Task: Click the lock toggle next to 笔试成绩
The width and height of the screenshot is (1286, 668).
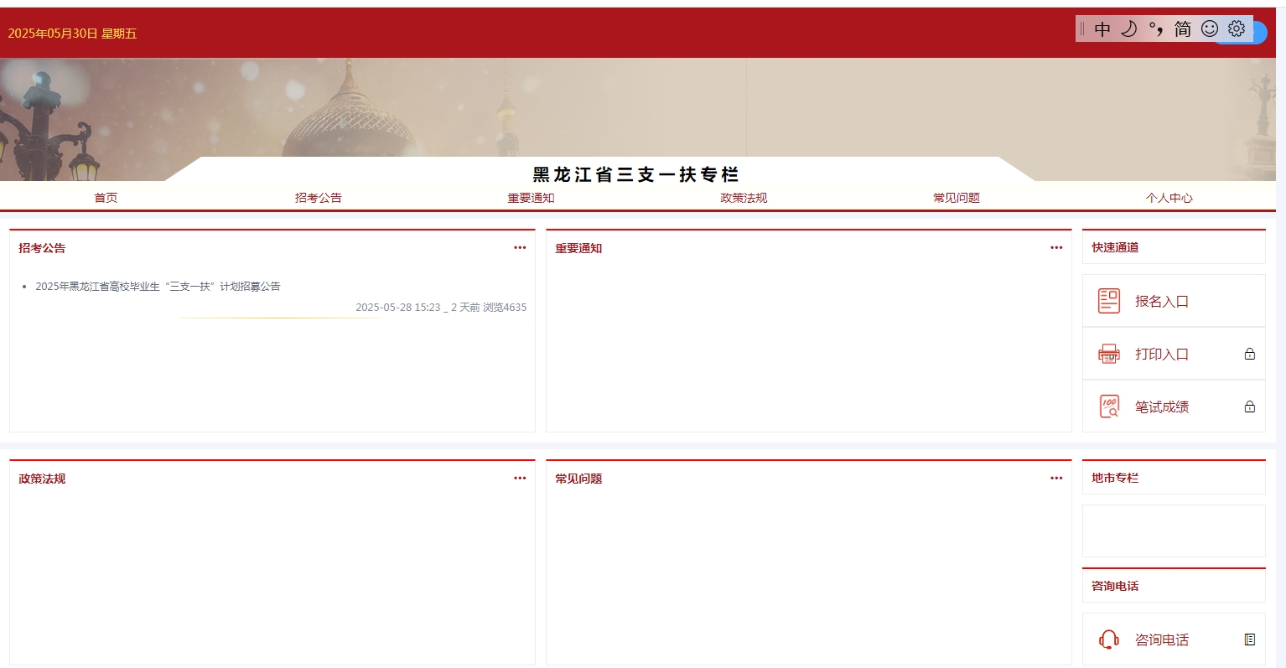Action: click(1250, 406)
